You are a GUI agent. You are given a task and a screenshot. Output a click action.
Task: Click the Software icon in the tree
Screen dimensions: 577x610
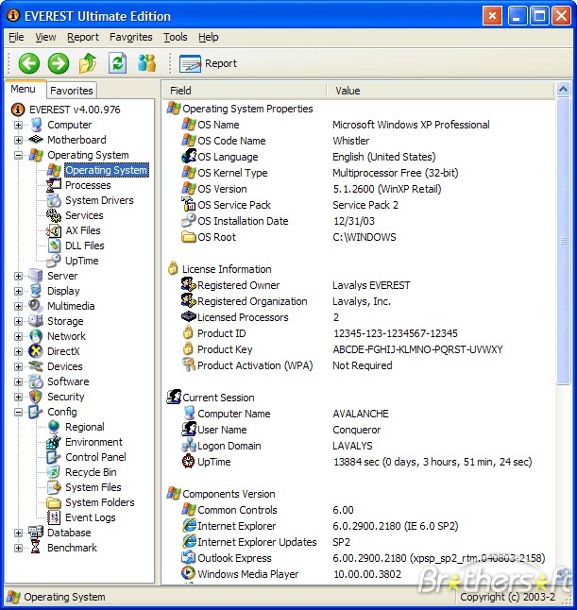point(36,381)
